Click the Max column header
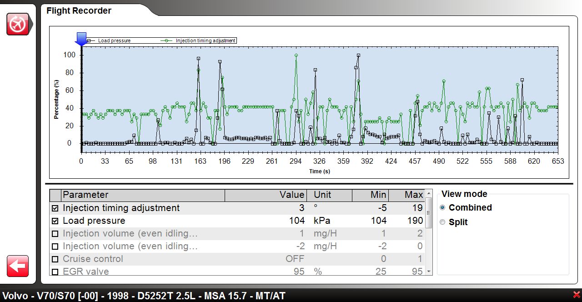 [x=406, y=195]
